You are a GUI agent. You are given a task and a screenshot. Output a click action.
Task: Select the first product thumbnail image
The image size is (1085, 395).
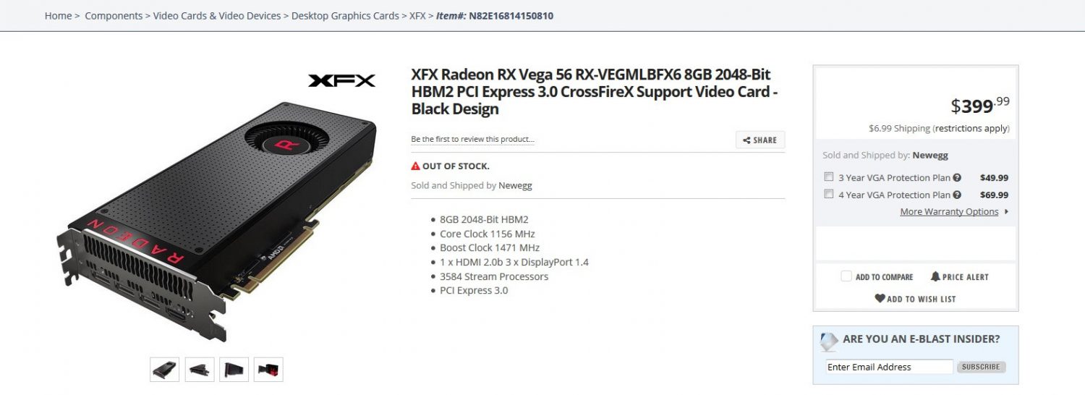165,370
